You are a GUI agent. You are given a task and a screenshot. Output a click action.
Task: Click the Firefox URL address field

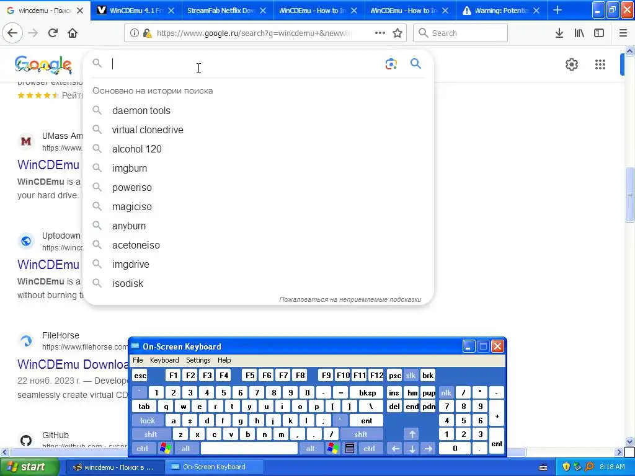coord(254,33)
